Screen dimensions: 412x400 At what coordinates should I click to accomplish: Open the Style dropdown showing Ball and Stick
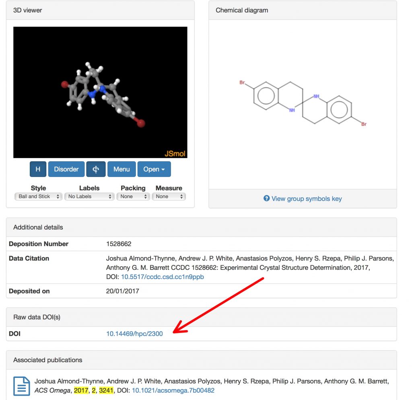(x=39, y=197)
